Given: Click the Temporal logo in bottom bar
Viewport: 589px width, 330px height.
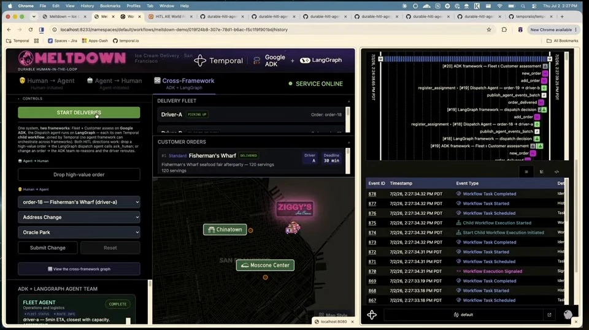Looking at the screenshot, I should coord(372,315).
